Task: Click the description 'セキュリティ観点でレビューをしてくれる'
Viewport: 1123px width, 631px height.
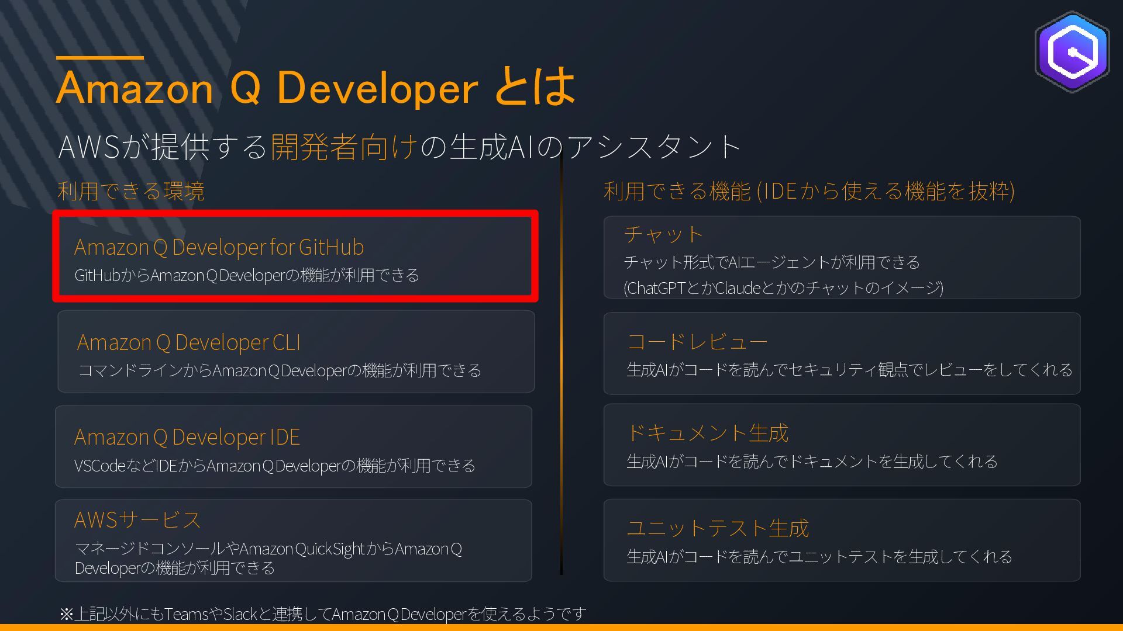Action: (849, 370)
